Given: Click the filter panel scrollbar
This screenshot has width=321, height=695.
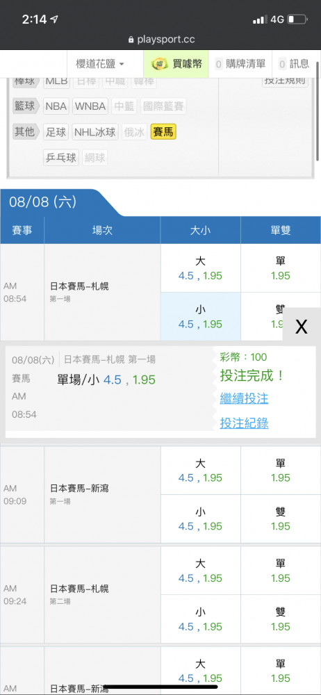Looking at the screenshot, I should click(318, 111).
